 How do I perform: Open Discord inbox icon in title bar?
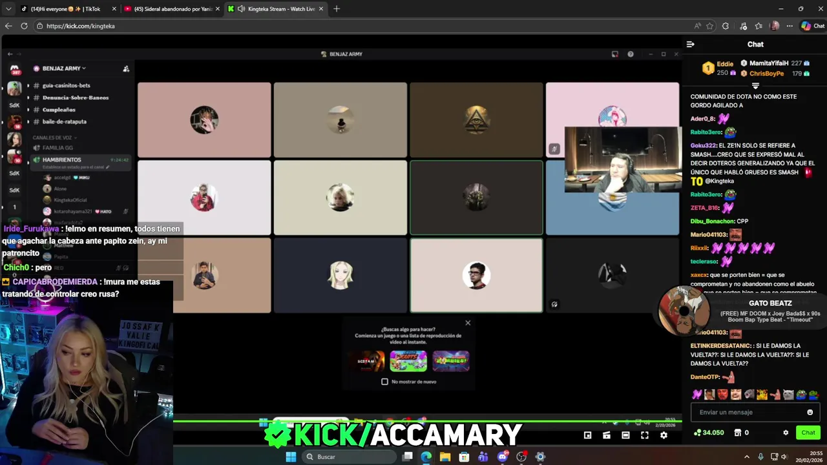click(x=615, y=54)
